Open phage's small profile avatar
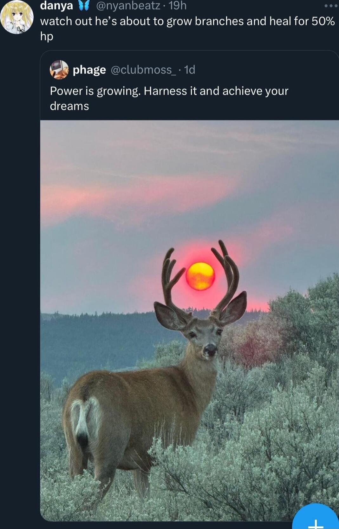 point(59,69)
